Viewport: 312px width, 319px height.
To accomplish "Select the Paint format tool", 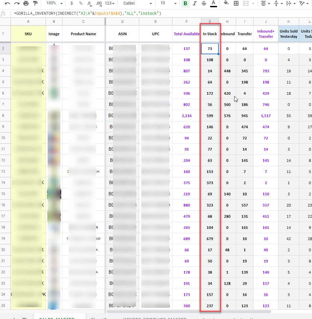I will point(35,3).
